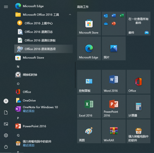The image size is (154, 153).
Task: Open the 控制面板 tile
Action: [89, 82]
